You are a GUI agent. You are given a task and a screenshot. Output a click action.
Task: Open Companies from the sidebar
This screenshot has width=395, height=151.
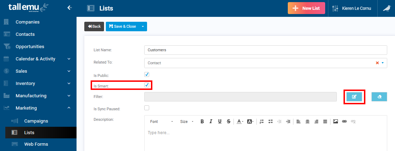(28, 22)
